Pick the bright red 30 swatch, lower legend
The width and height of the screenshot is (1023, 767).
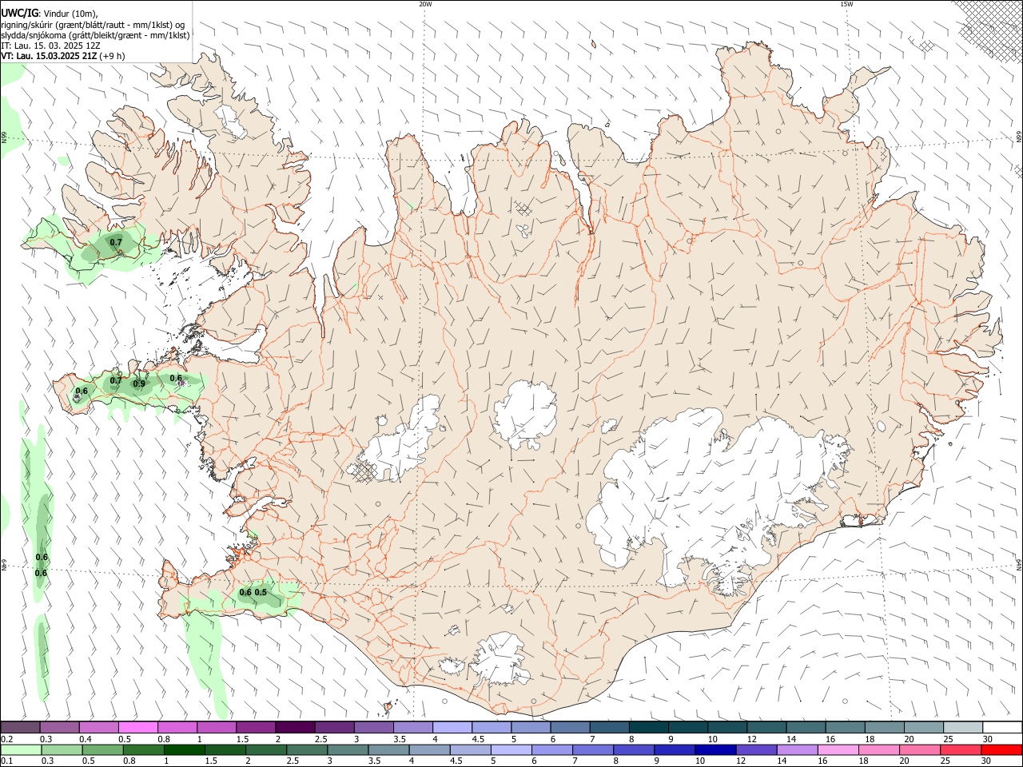tap(1001, 749)
